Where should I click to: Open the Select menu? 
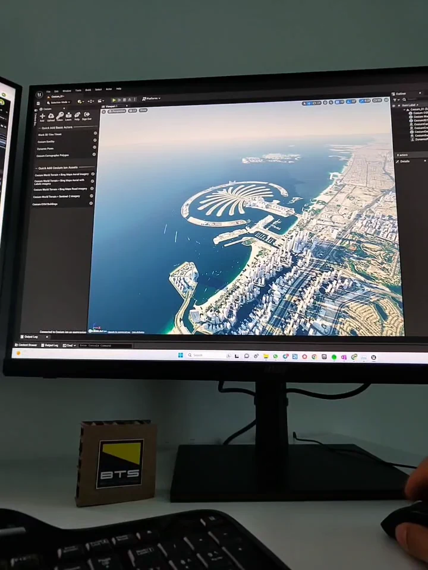pyautogui.click(x=98, y=90)
